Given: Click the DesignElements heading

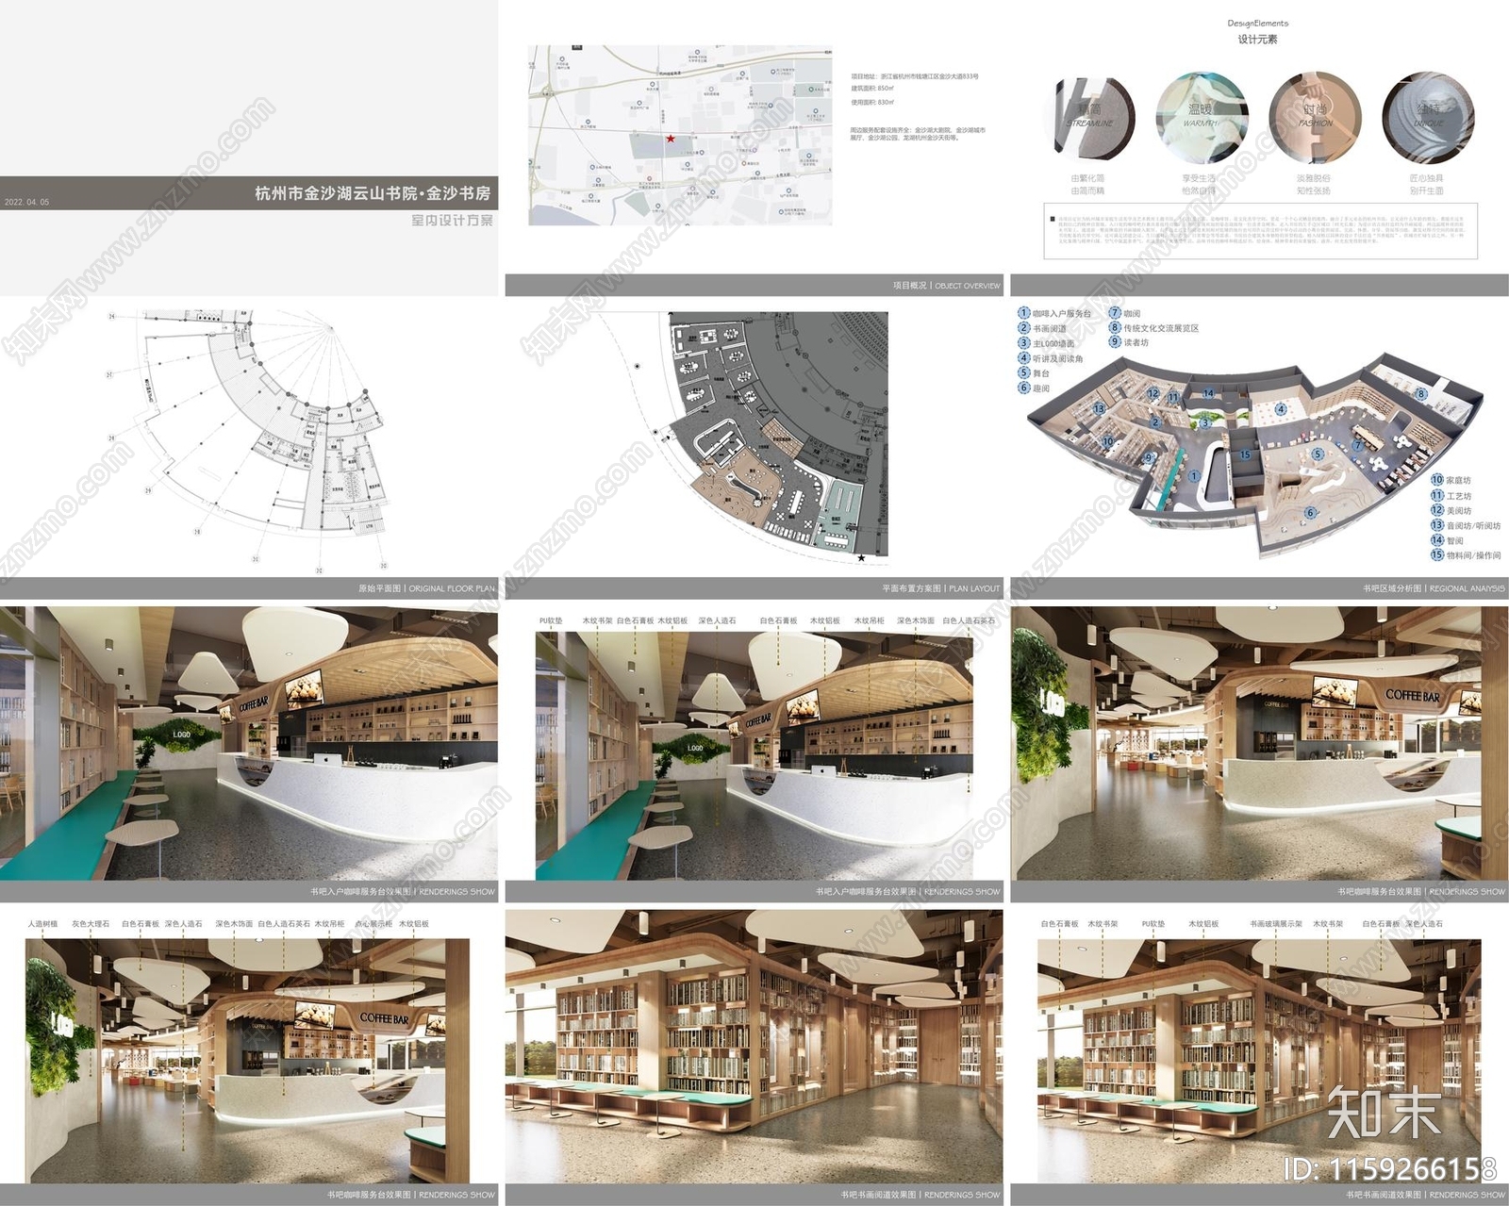Looking at the screenshot, I should (1258, 24).
